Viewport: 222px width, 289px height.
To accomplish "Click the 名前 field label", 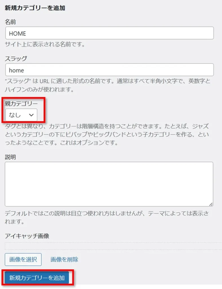I will click(10, 22).
